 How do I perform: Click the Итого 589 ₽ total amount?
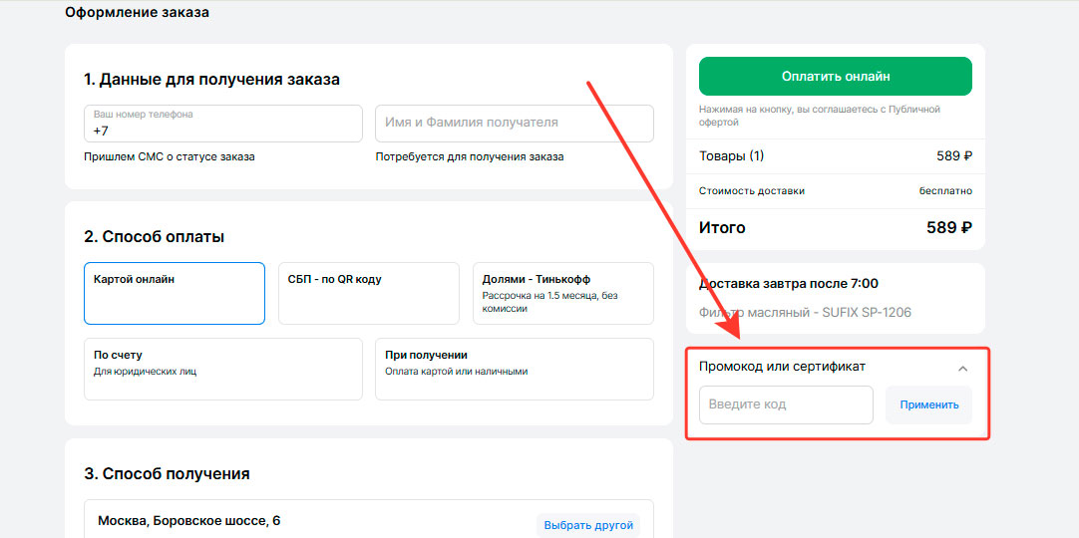[x=949, y=227]
